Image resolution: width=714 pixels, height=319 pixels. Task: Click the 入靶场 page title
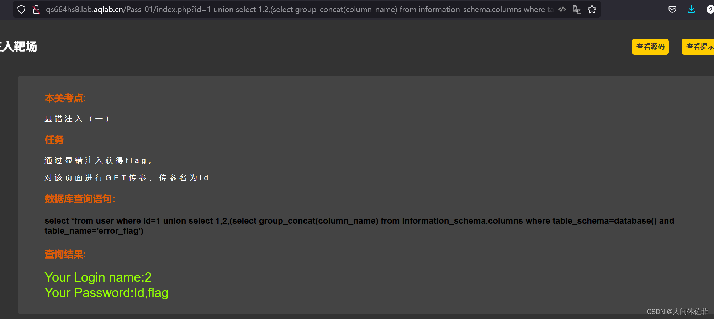coord(18,47)
